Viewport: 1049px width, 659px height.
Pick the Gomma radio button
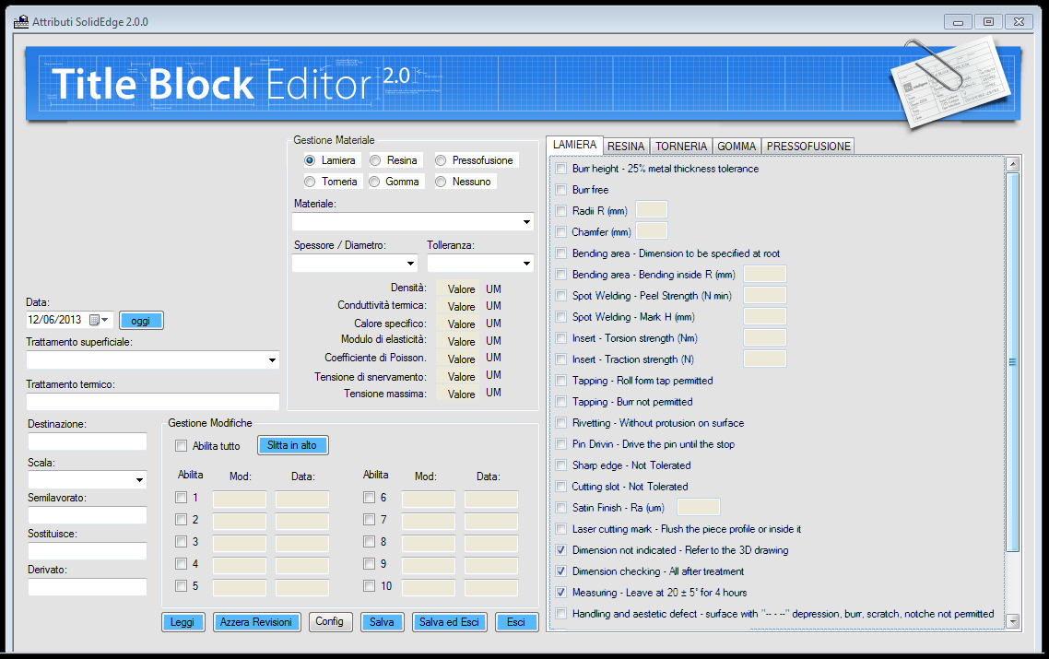375,182
